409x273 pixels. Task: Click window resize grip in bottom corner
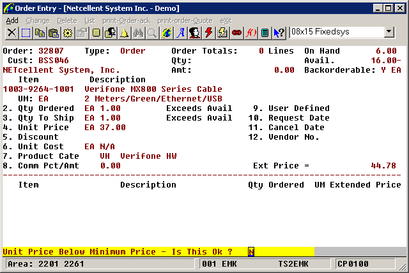(403, 267)
